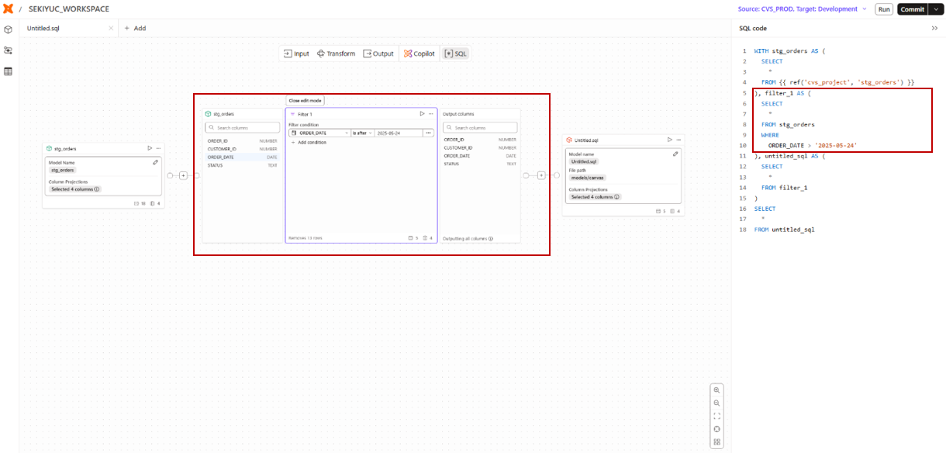Click the canvas recenter icon
This screenshot has height=453, width=946.
717,429
